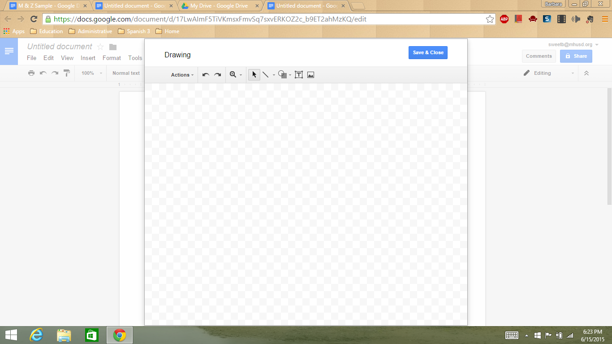612x344 pixels.
Task: Open the Editing mode dropdown
Action: pyautogui.click(x=548, y=73)
